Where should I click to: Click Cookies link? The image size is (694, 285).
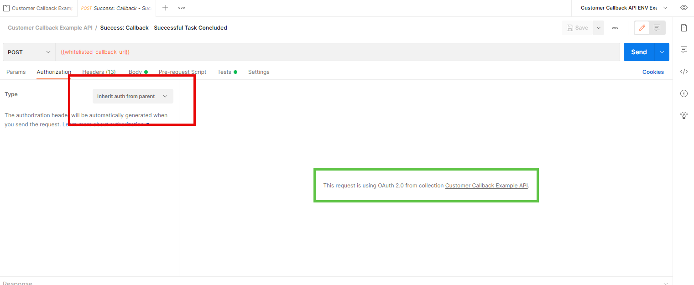pos(653,72)
